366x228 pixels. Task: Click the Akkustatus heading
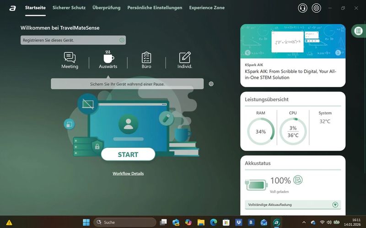coord(258,163)
